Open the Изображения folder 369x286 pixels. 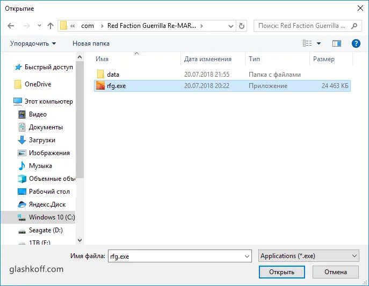[x=44, y=153]
